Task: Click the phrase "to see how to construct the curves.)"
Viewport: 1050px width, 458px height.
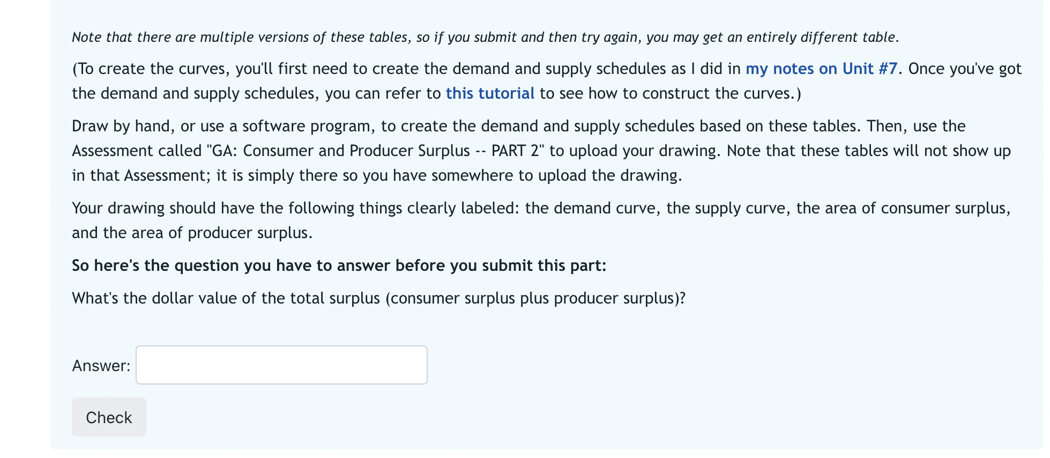Action: tap(670, 94)
